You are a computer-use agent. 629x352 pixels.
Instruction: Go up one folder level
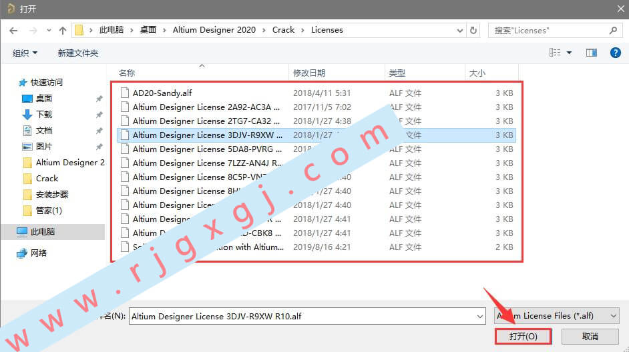coord(63,31)
